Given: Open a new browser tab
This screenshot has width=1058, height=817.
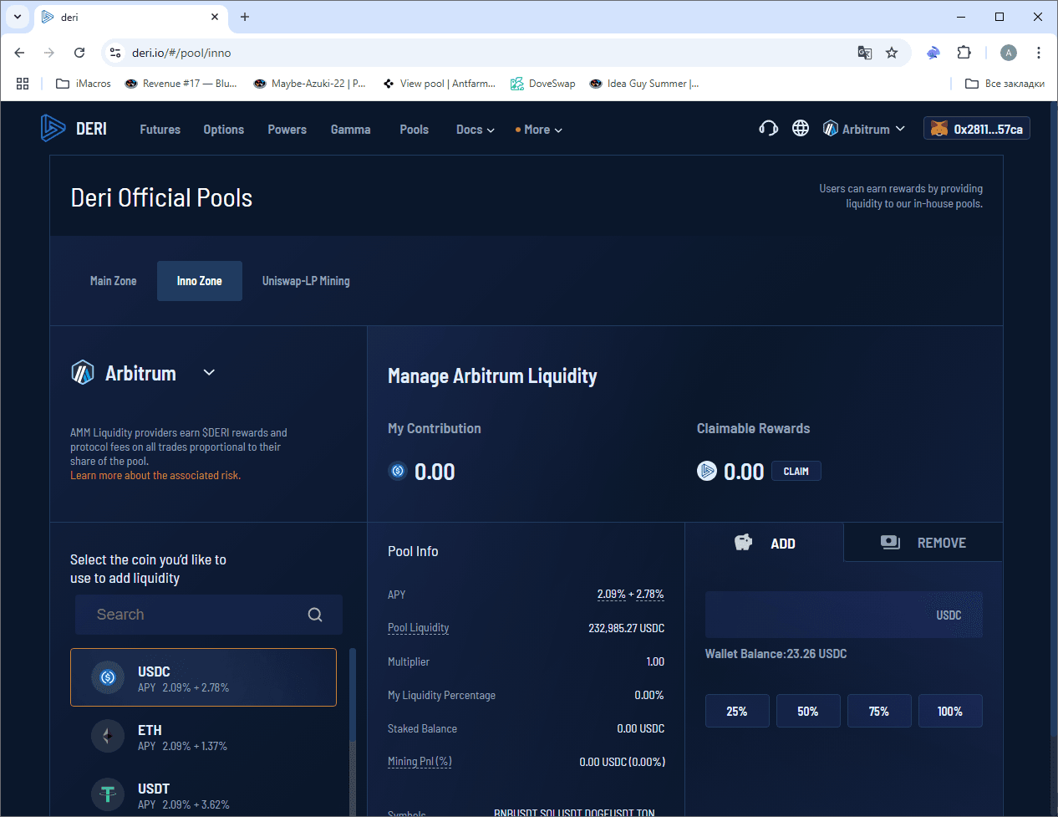Looking at the screenshot, I should (245, 17).
